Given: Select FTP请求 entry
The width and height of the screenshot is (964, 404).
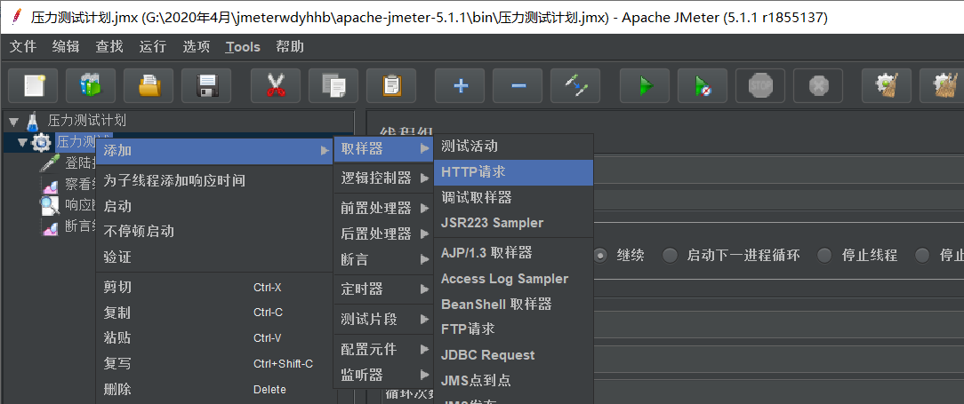Looking at the screenshot, I should coord(513,329).
